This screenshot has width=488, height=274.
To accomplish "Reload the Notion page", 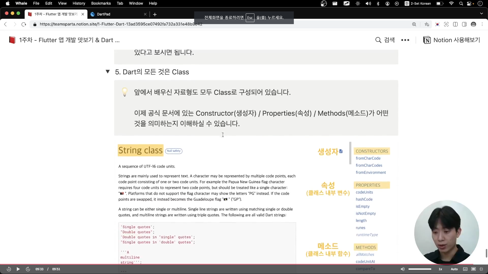I will 24,24.
